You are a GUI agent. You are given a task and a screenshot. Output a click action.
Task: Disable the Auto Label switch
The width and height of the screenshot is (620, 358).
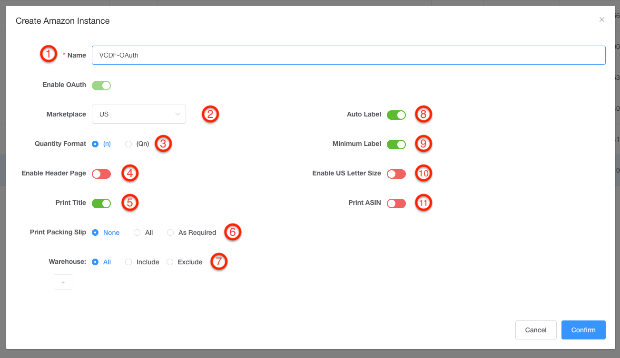pyautogui.click(x=396, y=115)
